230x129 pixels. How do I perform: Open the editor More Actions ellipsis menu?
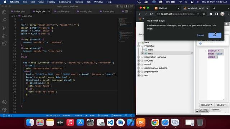131,11
